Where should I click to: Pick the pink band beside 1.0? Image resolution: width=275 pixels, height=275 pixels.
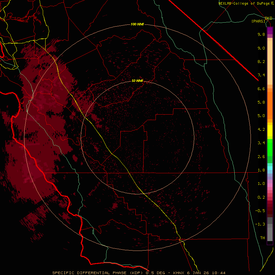point(270,185)
